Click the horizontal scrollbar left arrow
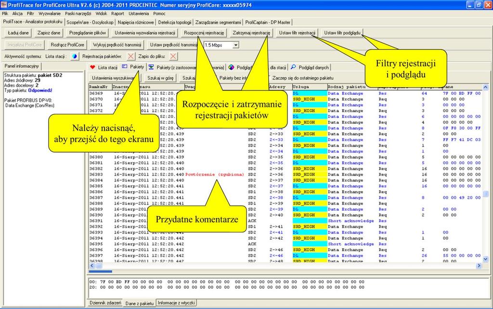The width and height of the screenshot is (493, 309). point(92,266)
